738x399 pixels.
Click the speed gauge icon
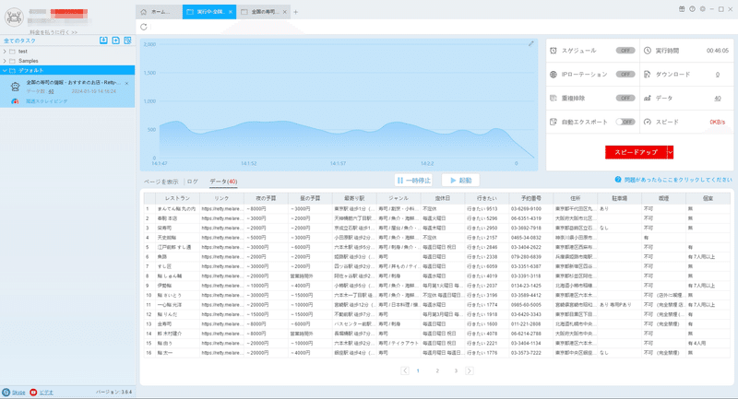(x=648, y=122)
